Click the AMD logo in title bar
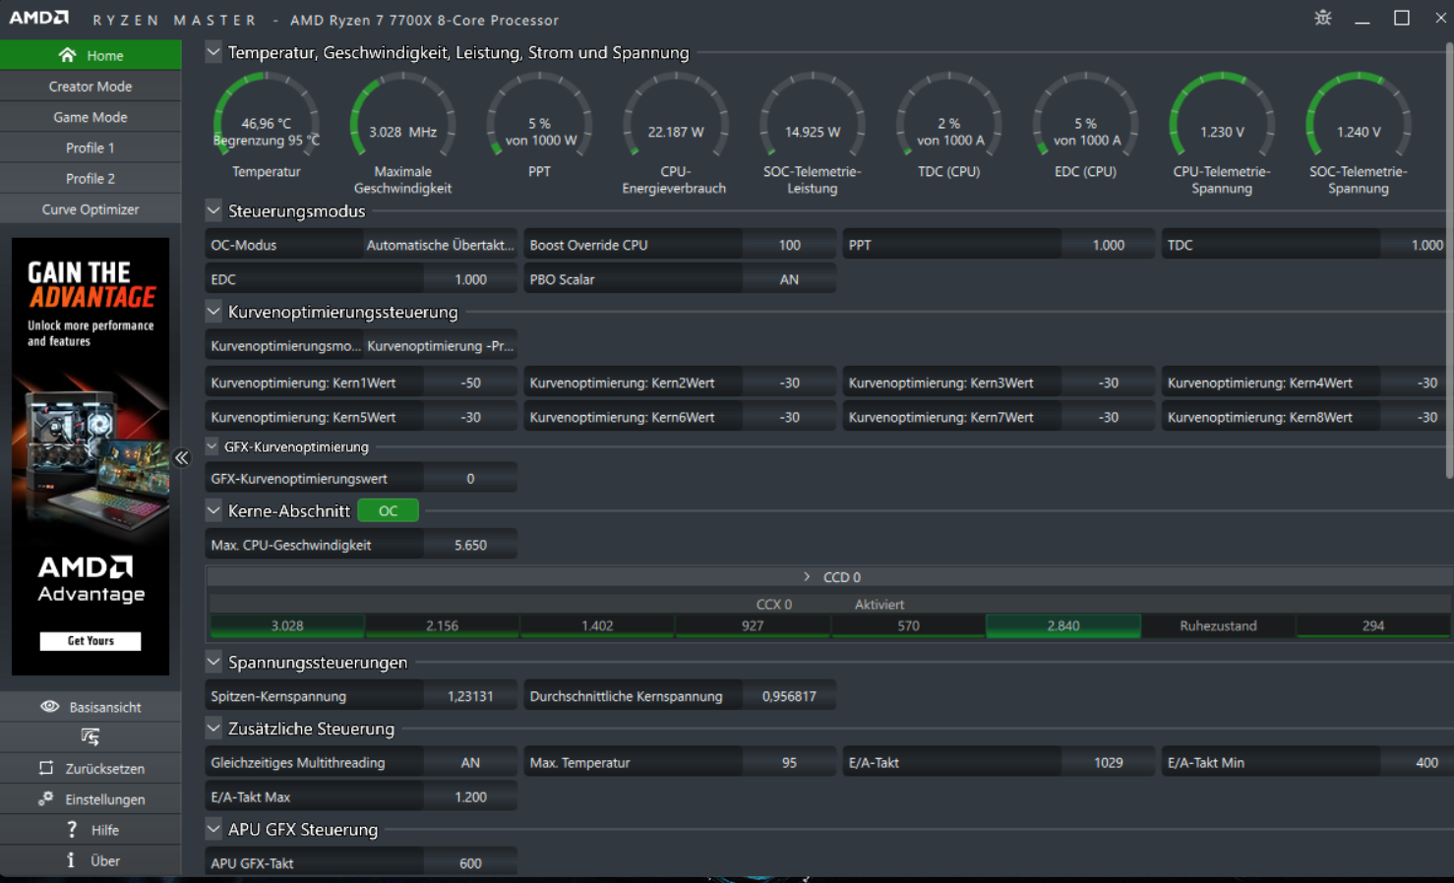This screenshot has width=1454, height=883. coord(39,18)
